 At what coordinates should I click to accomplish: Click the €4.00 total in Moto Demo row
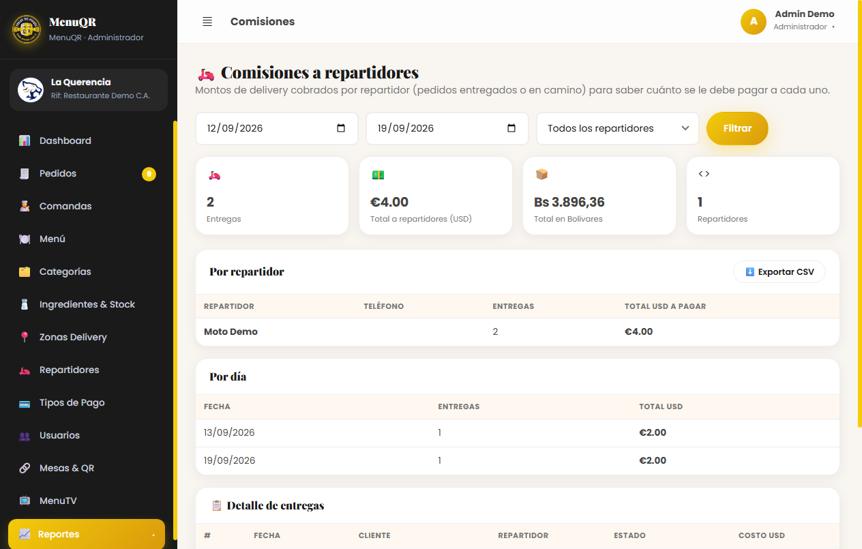(638, 331)
